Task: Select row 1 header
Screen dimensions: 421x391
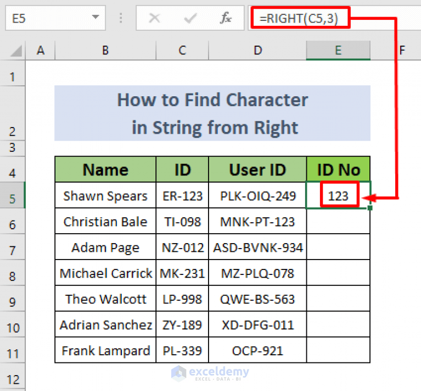Action: pos(13,73)
